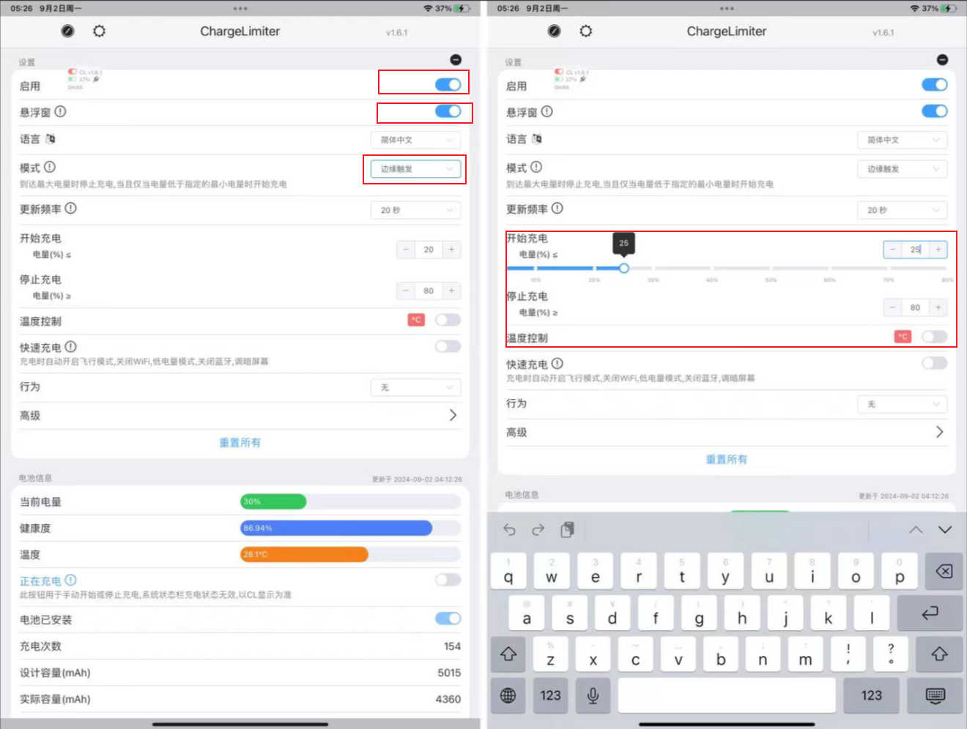Viewport: 967px width, 729px height.
Task: Open the info icon next to 正在充电, left screen
Action: point(70,580)
